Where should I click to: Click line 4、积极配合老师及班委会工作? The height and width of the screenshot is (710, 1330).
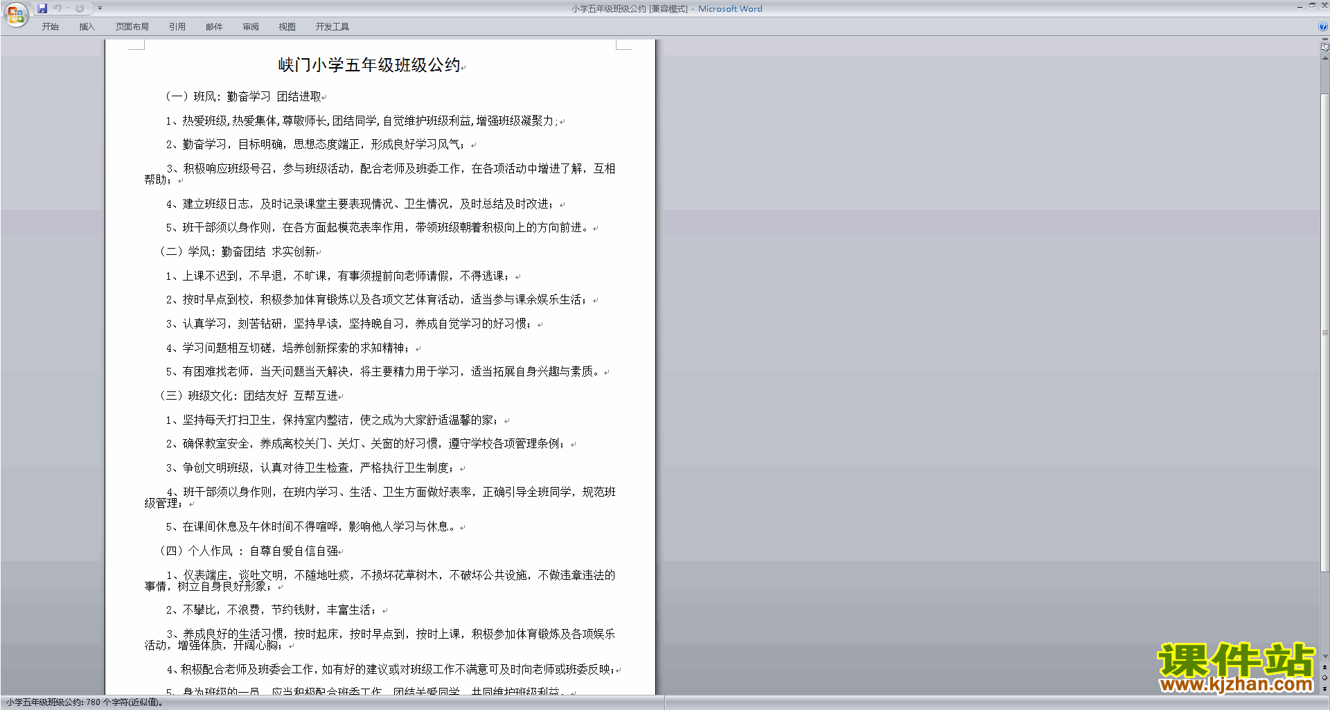390,670
